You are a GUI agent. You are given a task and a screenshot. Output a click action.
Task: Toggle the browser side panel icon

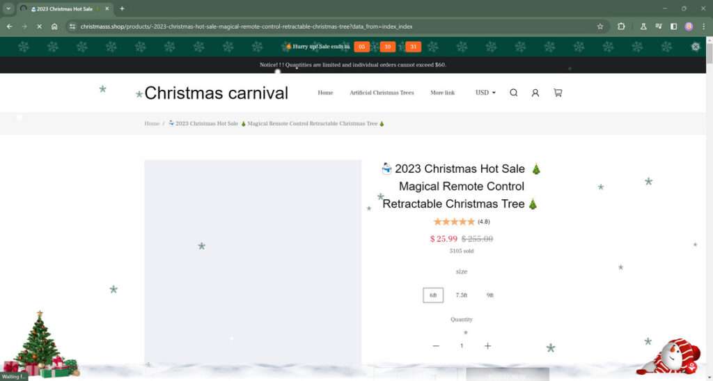(x=673, y=26)
